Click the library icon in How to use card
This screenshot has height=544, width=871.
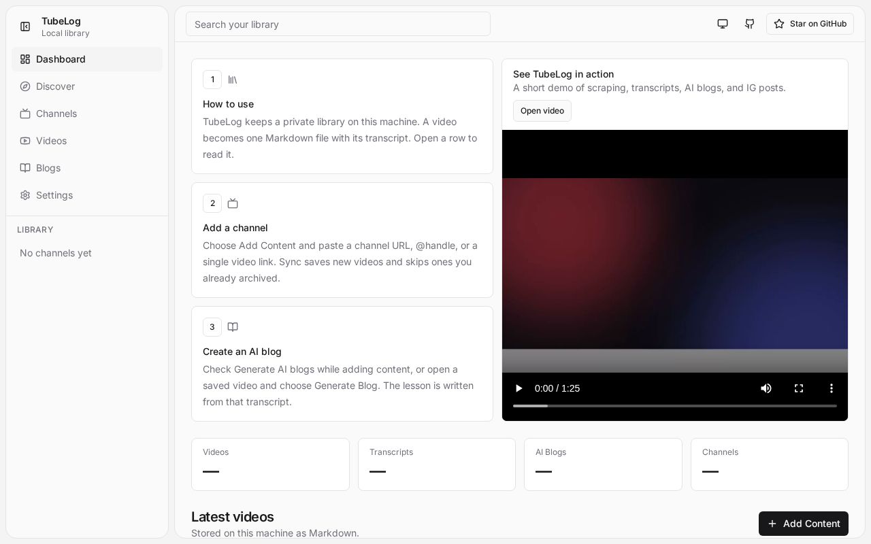(233, 80)
